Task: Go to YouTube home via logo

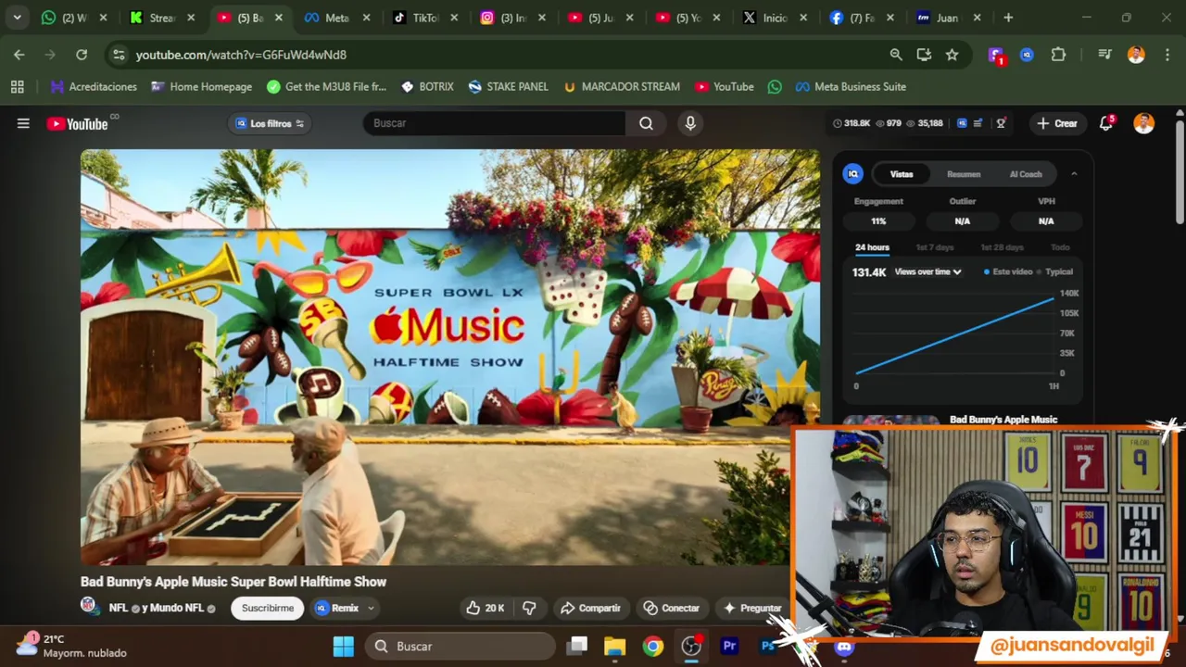Action: tap(78, 123)
